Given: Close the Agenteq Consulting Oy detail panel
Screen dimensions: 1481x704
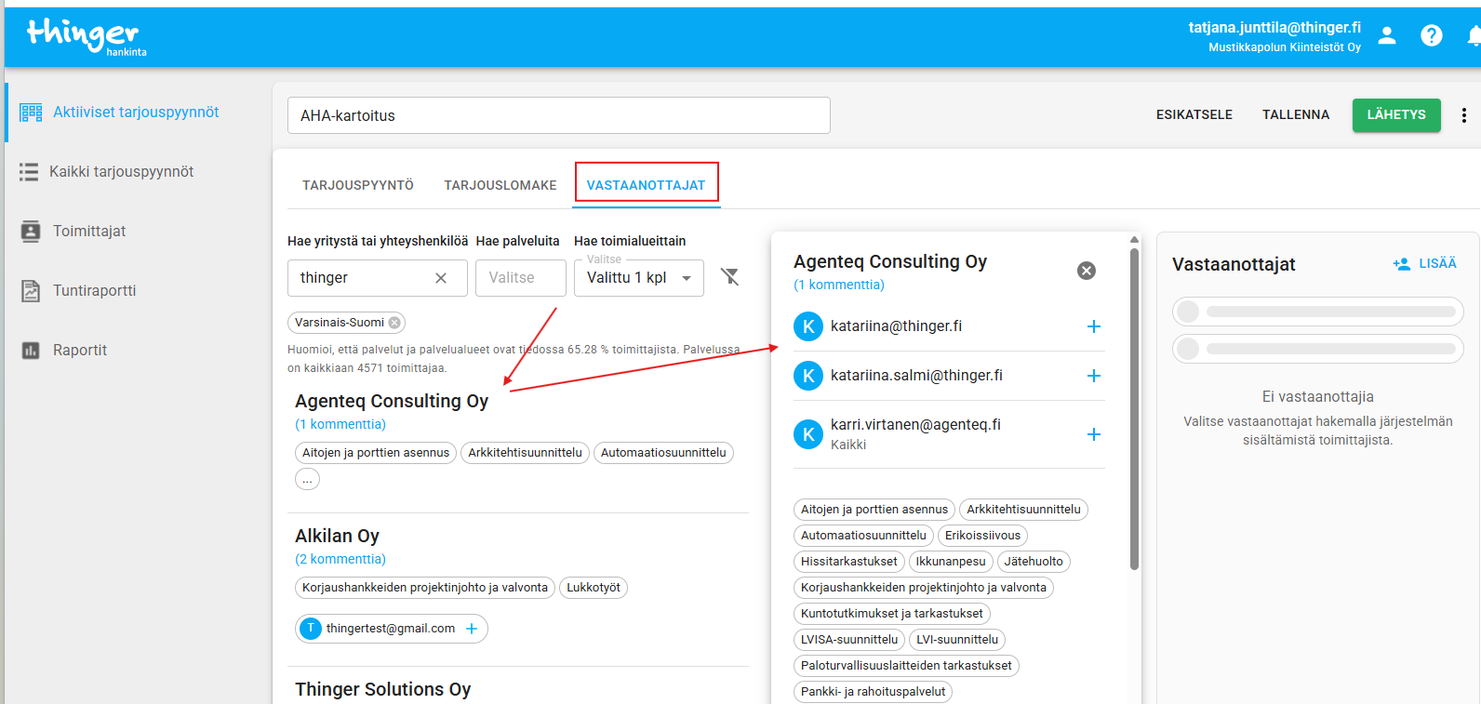Looking at the screenshot, I should pos(1087,271).
